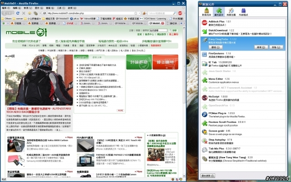The height and width of the screenshot is (182, 291).
Task: Go to home page via house icon
Action: tap(30, 13)
